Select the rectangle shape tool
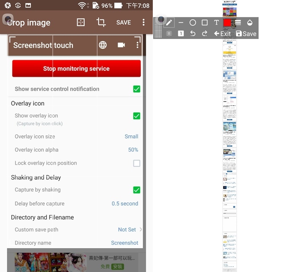Image resolution: width=306 pixels, height=272 pixels. tap(204, 23)
